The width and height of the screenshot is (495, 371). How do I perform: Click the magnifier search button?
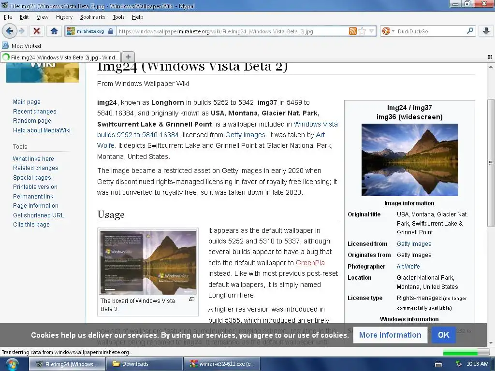tap(470, 31)
